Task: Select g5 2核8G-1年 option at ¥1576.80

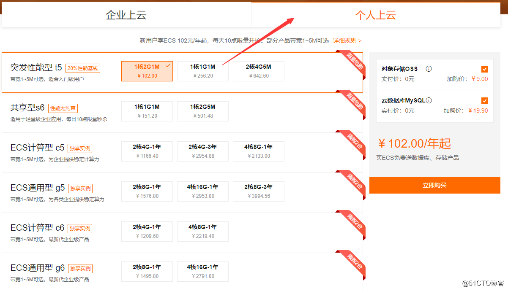Action: 147,191
